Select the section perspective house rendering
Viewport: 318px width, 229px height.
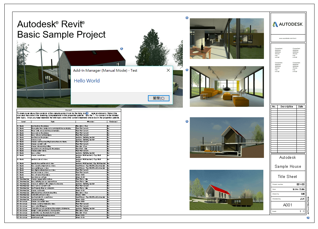tap(227, 138)
